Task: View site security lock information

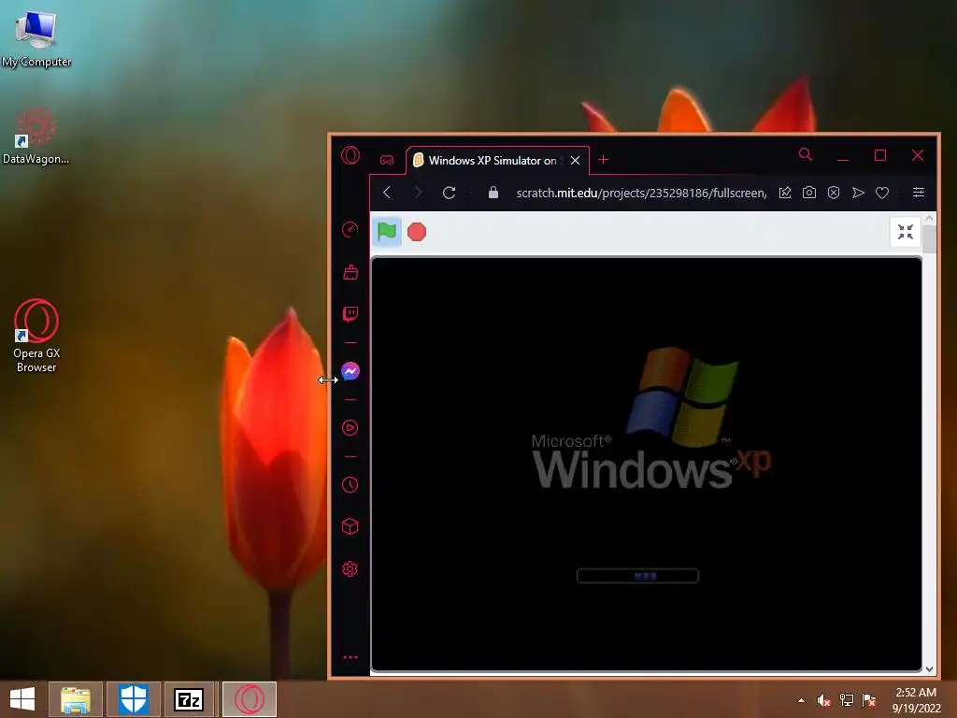Action: [493, 193]
